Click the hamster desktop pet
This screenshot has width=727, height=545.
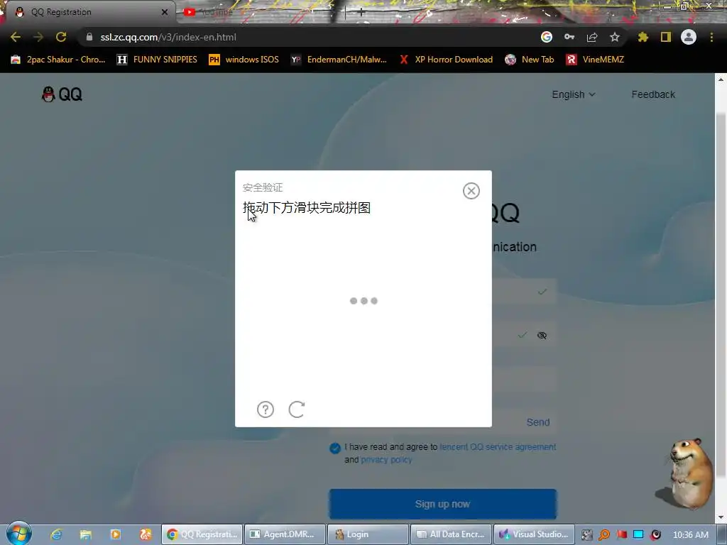point(687,473)
